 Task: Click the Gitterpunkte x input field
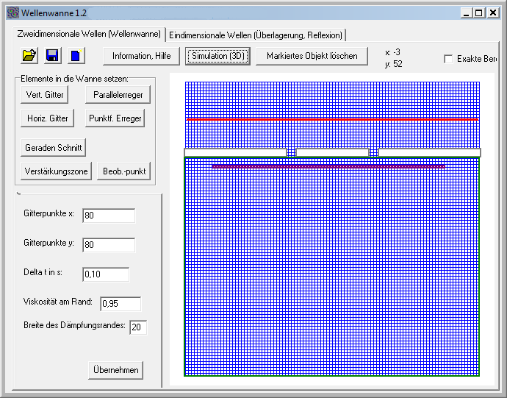(108, 216)
